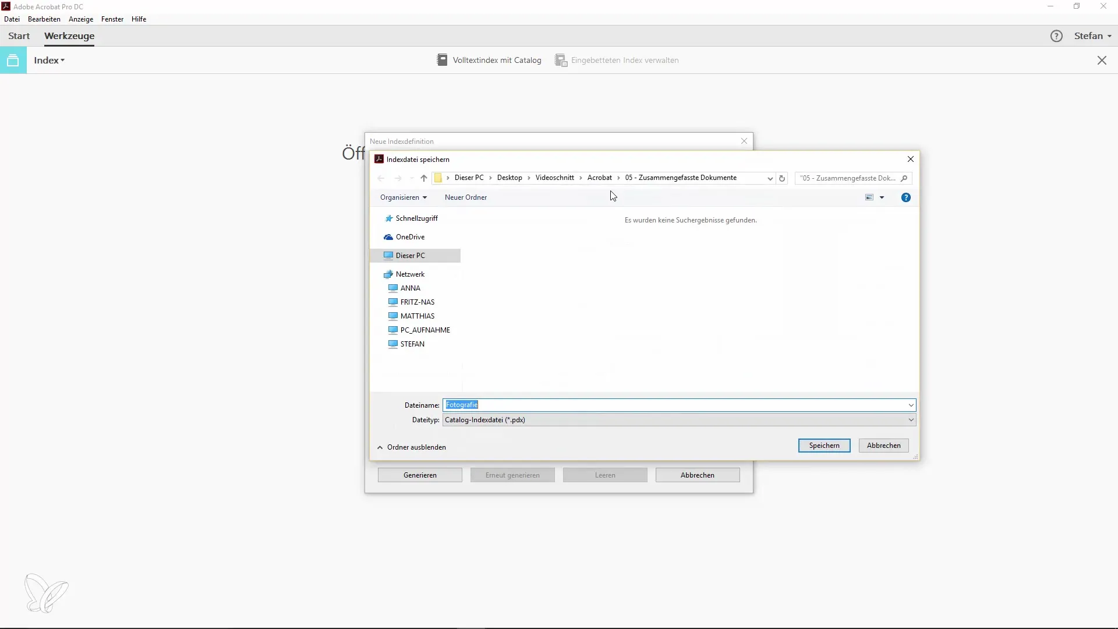This screenshot has width=1118, height=629.
Task: Click the Volltextindex mit Catalog icon
Action: point(441,60)
